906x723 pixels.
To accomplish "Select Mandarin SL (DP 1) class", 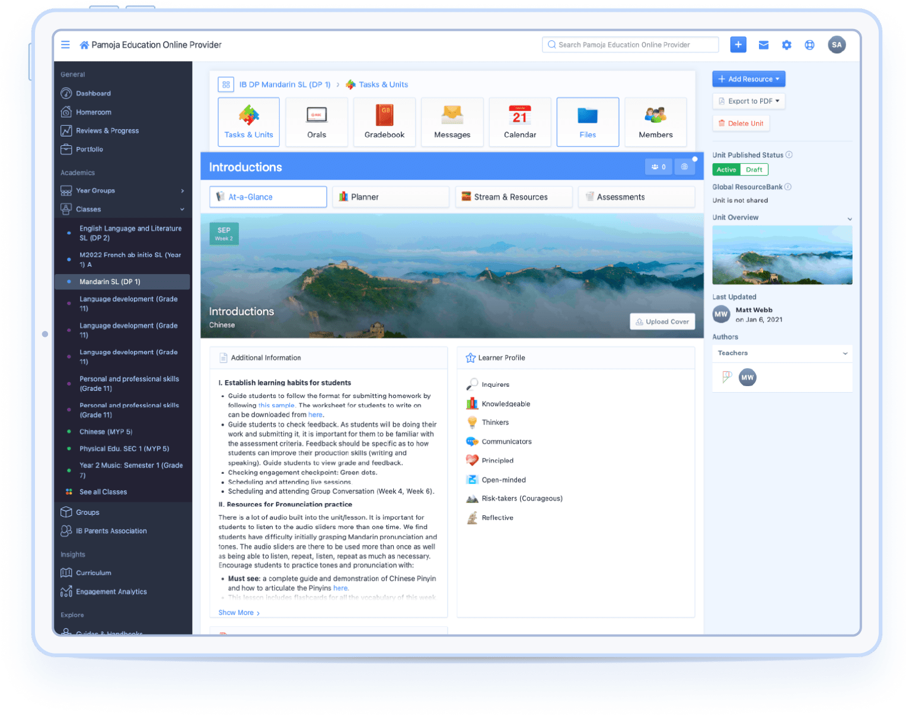I will (122, 282).
